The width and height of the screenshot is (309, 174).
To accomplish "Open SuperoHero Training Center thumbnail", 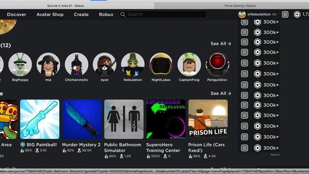I will tap(166, 119).
